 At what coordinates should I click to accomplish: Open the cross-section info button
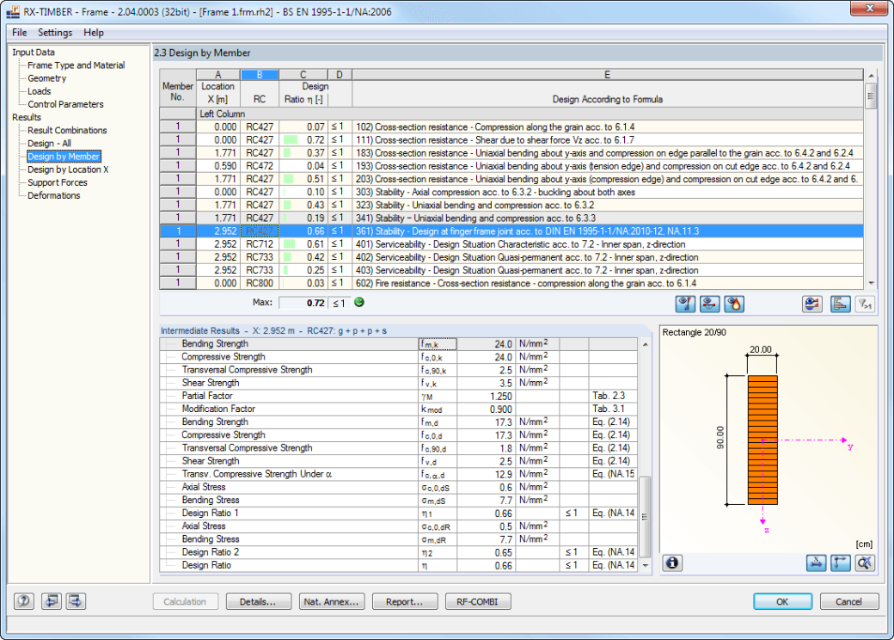tap(672, 563)
